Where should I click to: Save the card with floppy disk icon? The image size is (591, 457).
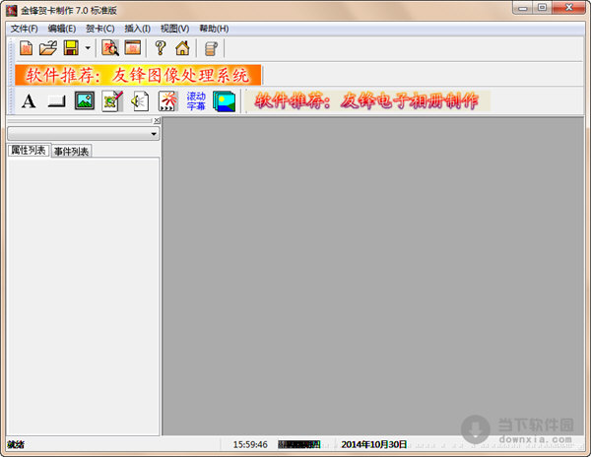click(x=71, y=48)
